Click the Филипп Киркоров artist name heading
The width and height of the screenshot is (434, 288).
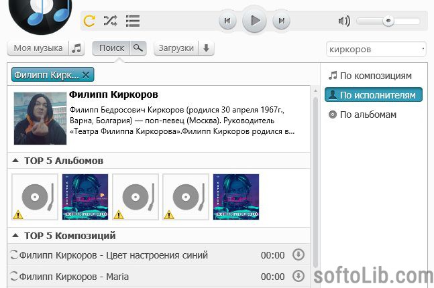pyautogui.click(x=113, y=94)
